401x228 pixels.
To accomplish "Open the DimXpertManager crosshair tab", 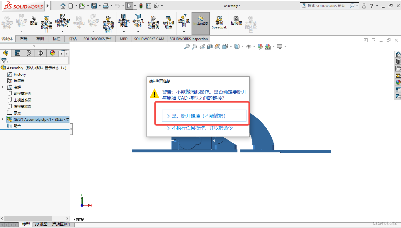I will [41, 53].
